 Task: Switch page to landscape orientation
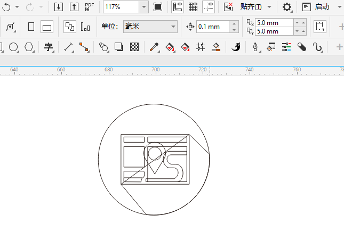47,27
